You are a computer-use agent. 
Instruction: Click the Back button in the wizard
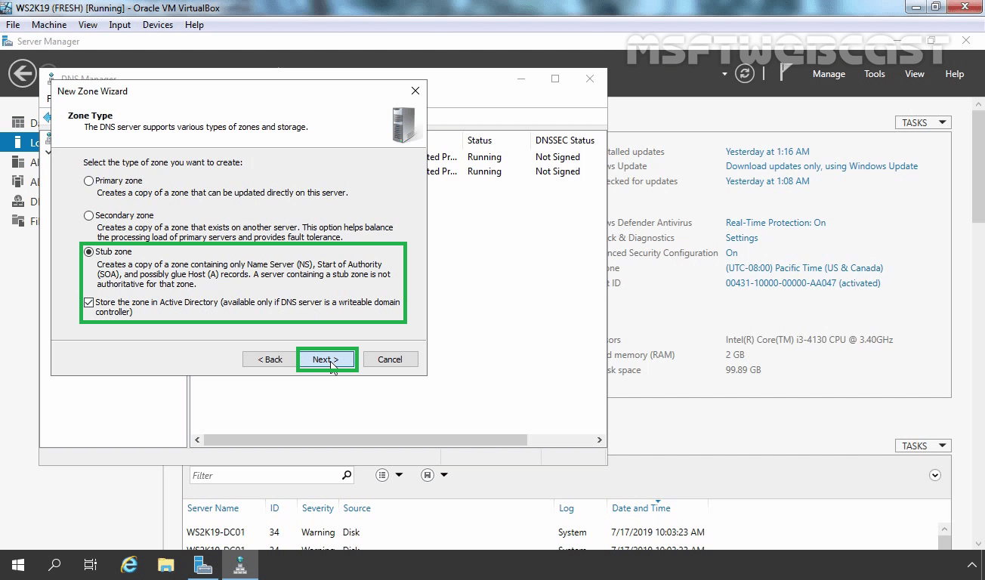click(x=270, y=359)
